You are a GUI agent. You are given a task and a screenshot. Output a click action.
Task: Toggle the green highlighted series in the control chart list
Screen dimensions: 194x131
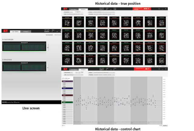[67, 102]
